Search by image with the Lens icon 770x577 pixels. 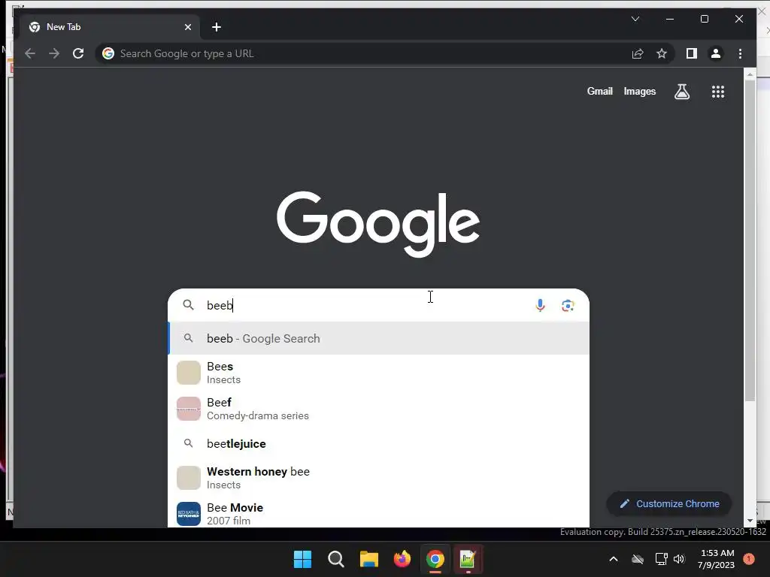(568, 305)
